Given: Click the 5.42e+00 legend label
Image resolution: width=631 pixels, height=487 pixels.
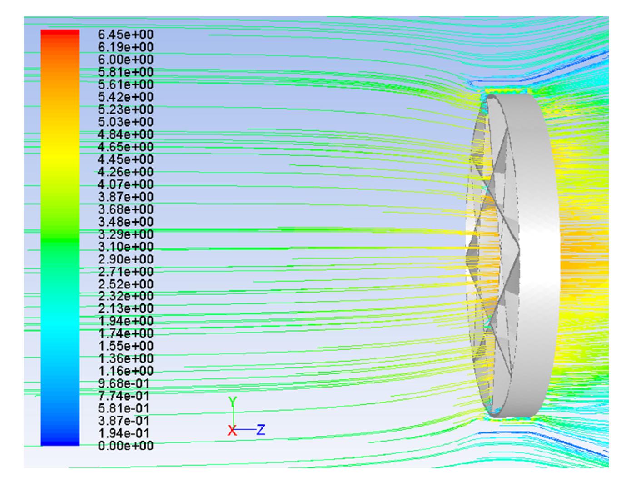Looking at the screenshot, I should tap(126, 97).
